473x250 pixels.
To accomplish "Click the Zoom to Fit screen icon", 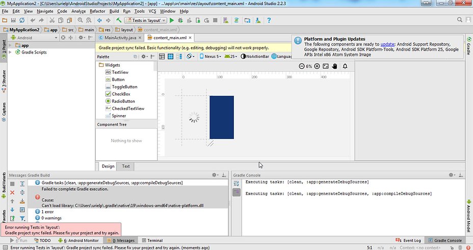I will [326, 66].
